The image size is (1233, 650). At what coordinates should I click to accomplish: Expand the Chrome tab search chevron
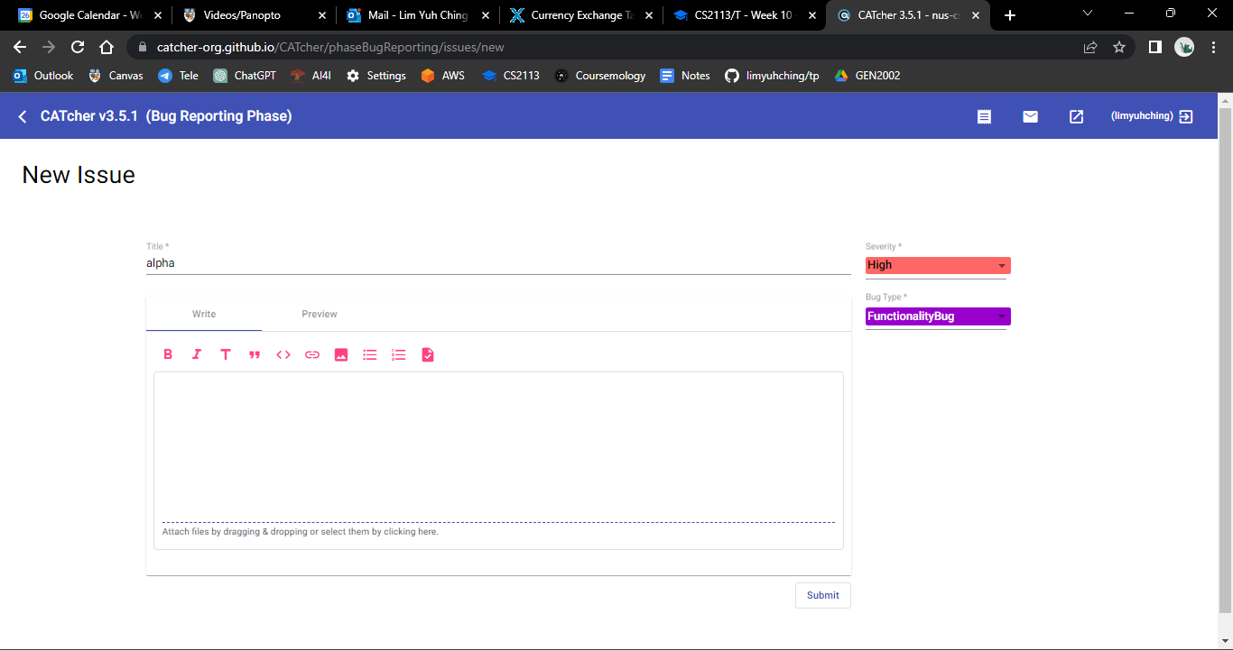pos(1088,14)
